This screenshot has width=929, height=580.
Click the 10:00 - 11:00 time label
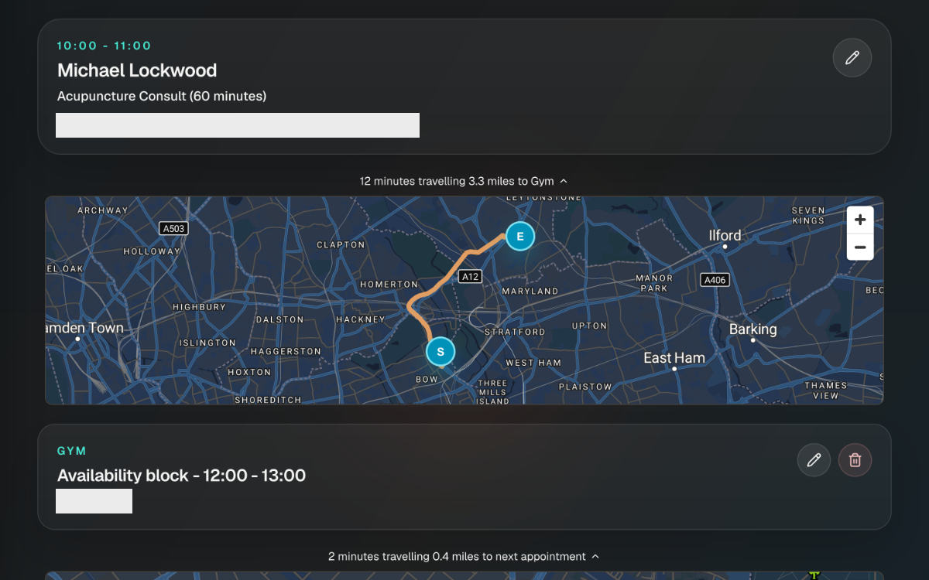click(104, 46)
